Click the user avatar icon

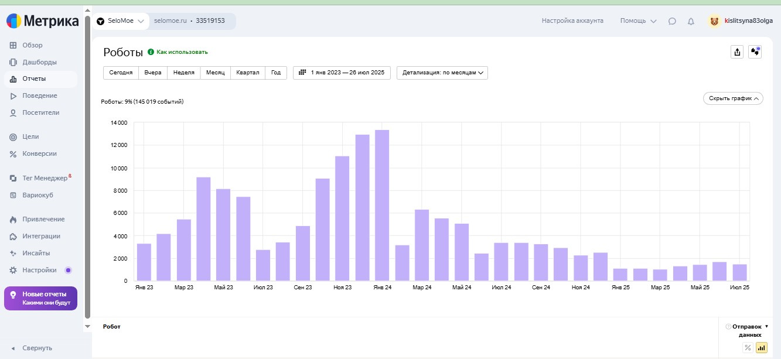[714, 21]
